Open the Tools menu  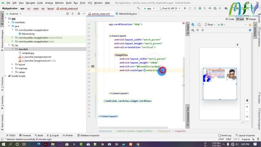click(82, 3)
